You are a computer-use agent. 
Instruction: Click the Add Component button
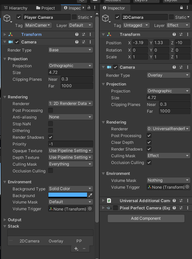(x=146, y=218)
